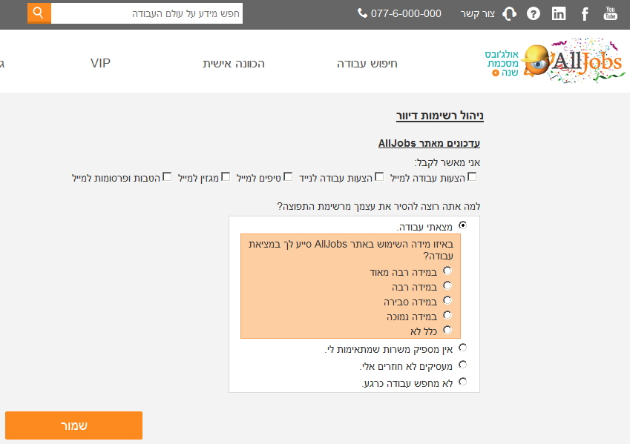Tick the טיפים למייל checkbox
Image resolution: width=630 pixels, height=444 pixels.
[288, 176]
